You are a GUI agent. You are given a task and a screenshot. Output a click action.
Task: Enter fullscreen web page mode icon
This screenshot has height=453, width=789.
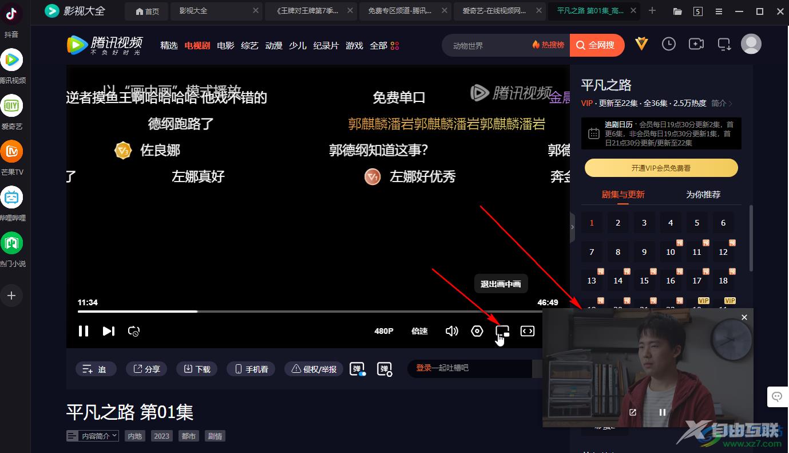[527, 331]
